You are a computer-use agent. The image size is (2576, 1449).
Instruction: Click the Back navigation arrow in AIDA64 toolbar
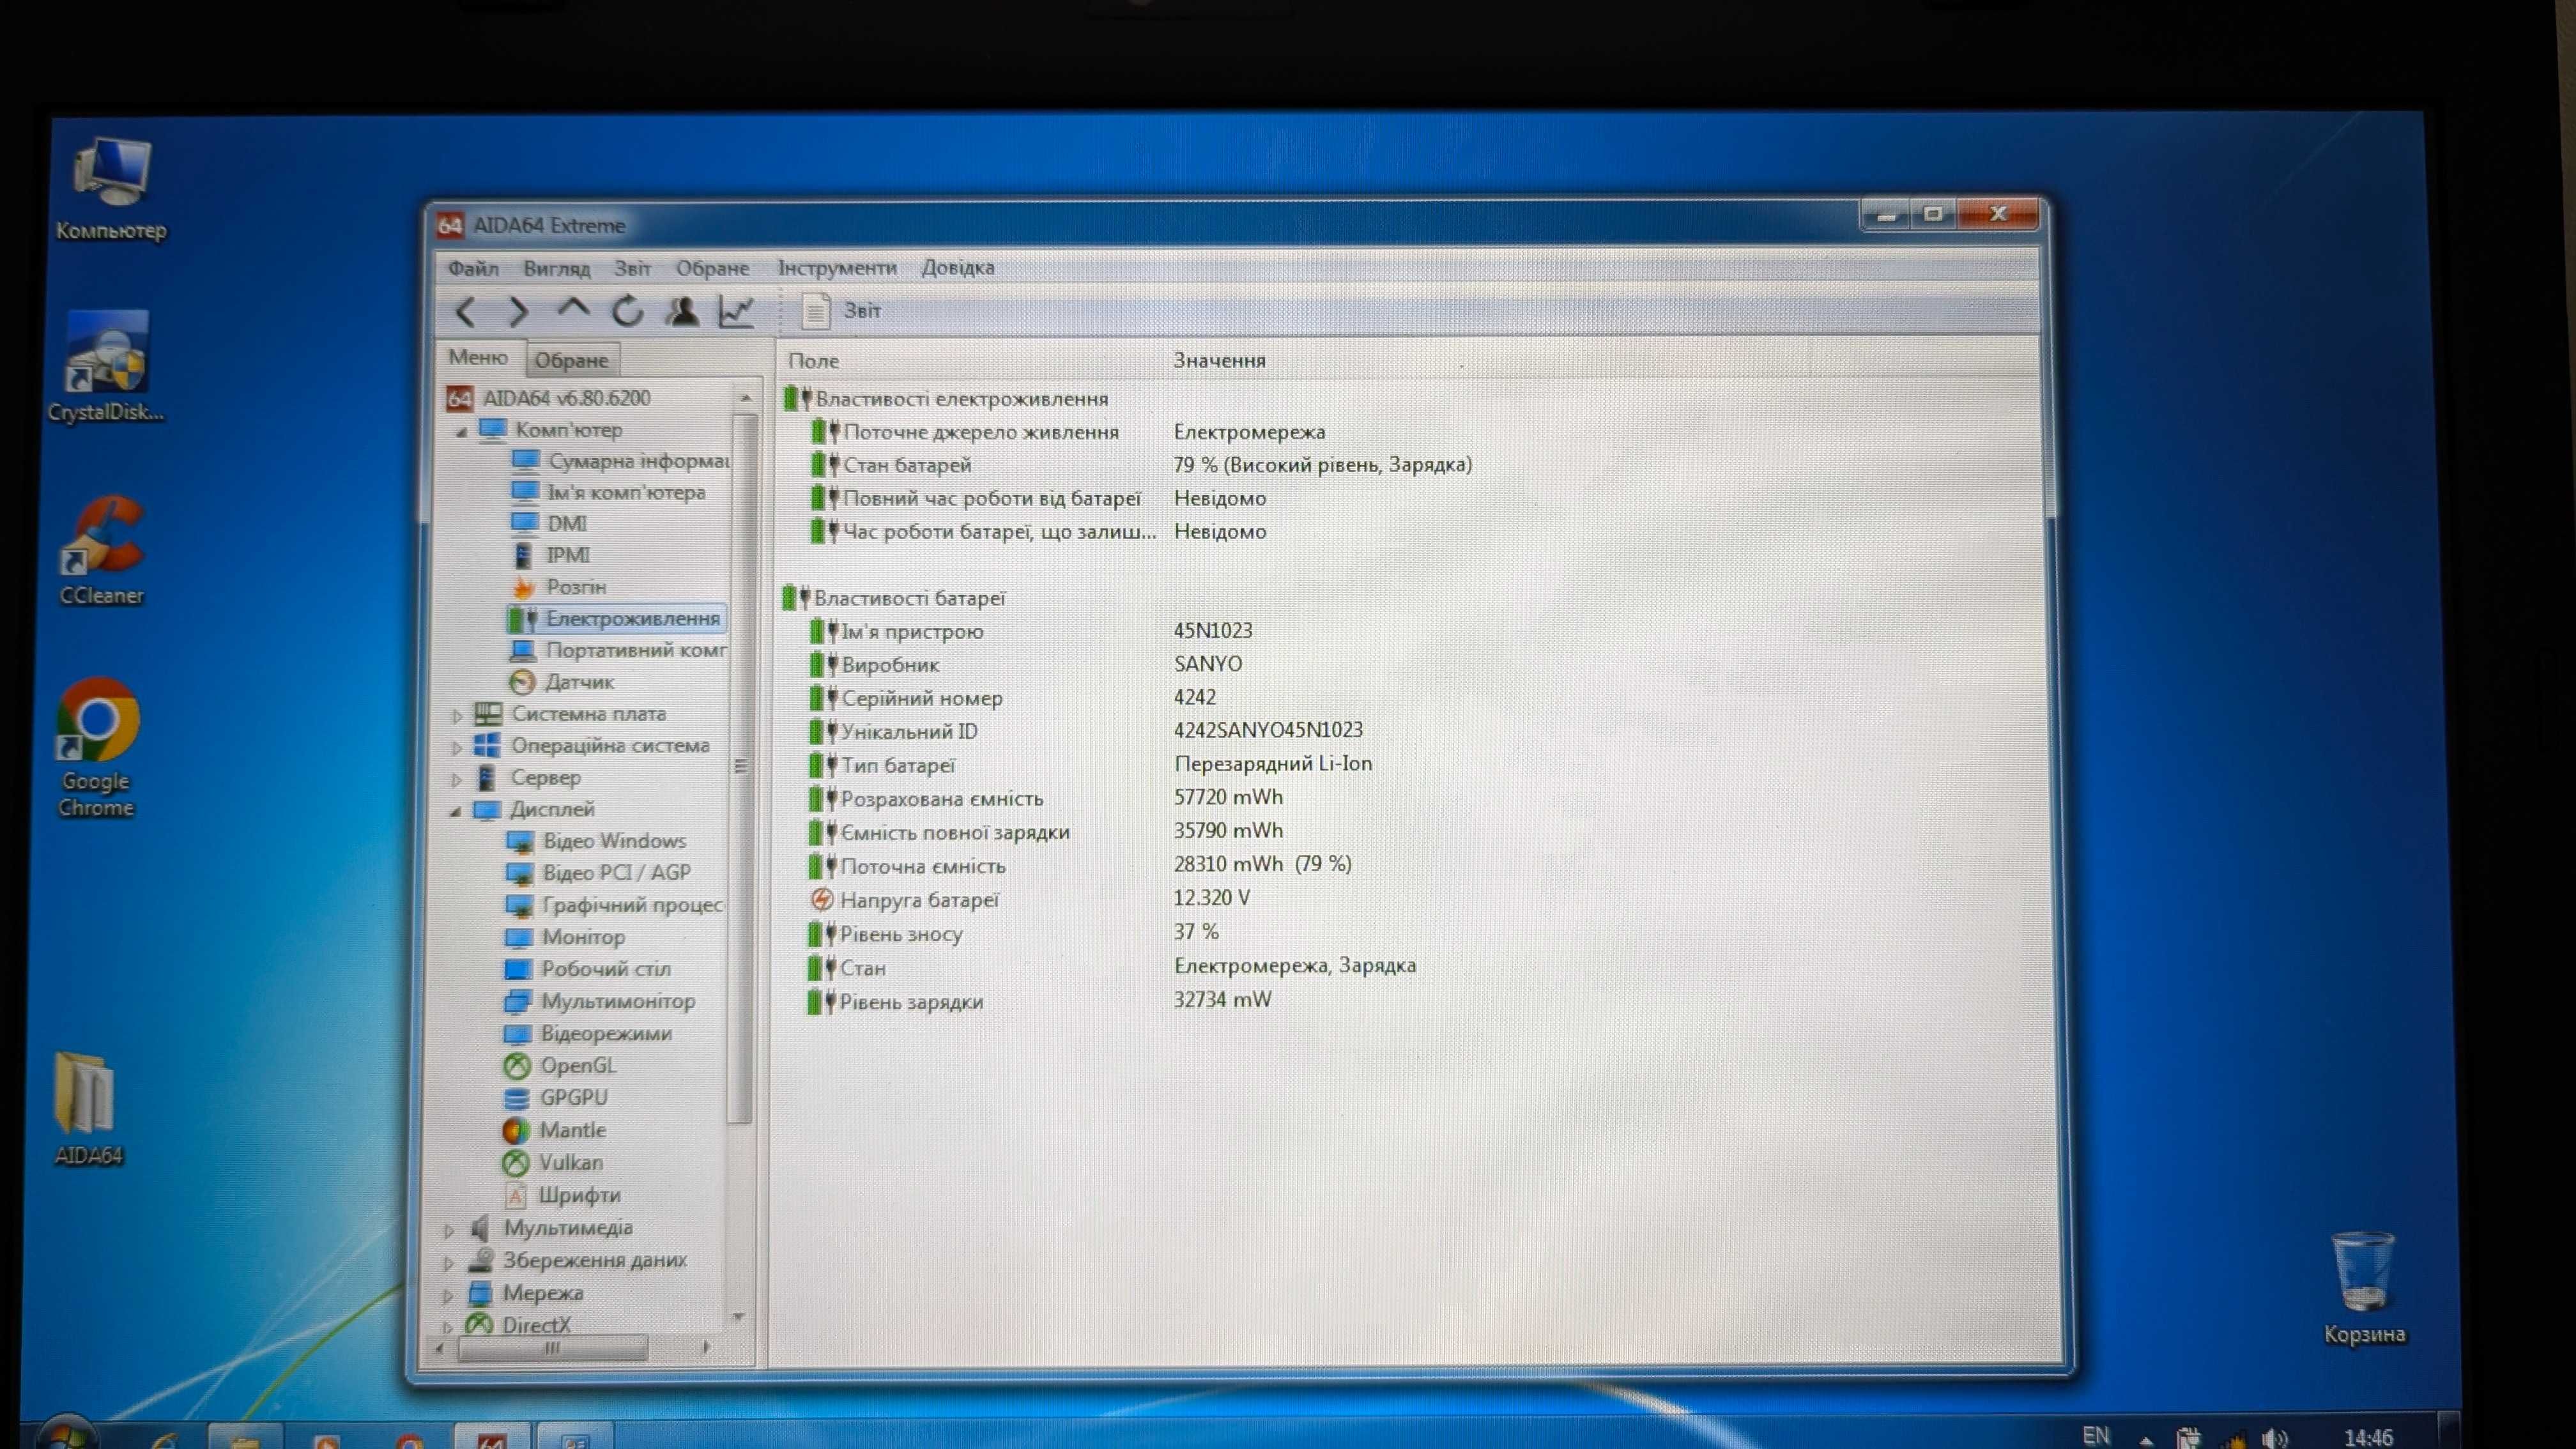coord(465,312)
